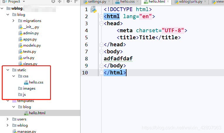Click the static folder icon
Viewport: 224px width, 133px height.
pyautogui.click(x=14, y=70)
